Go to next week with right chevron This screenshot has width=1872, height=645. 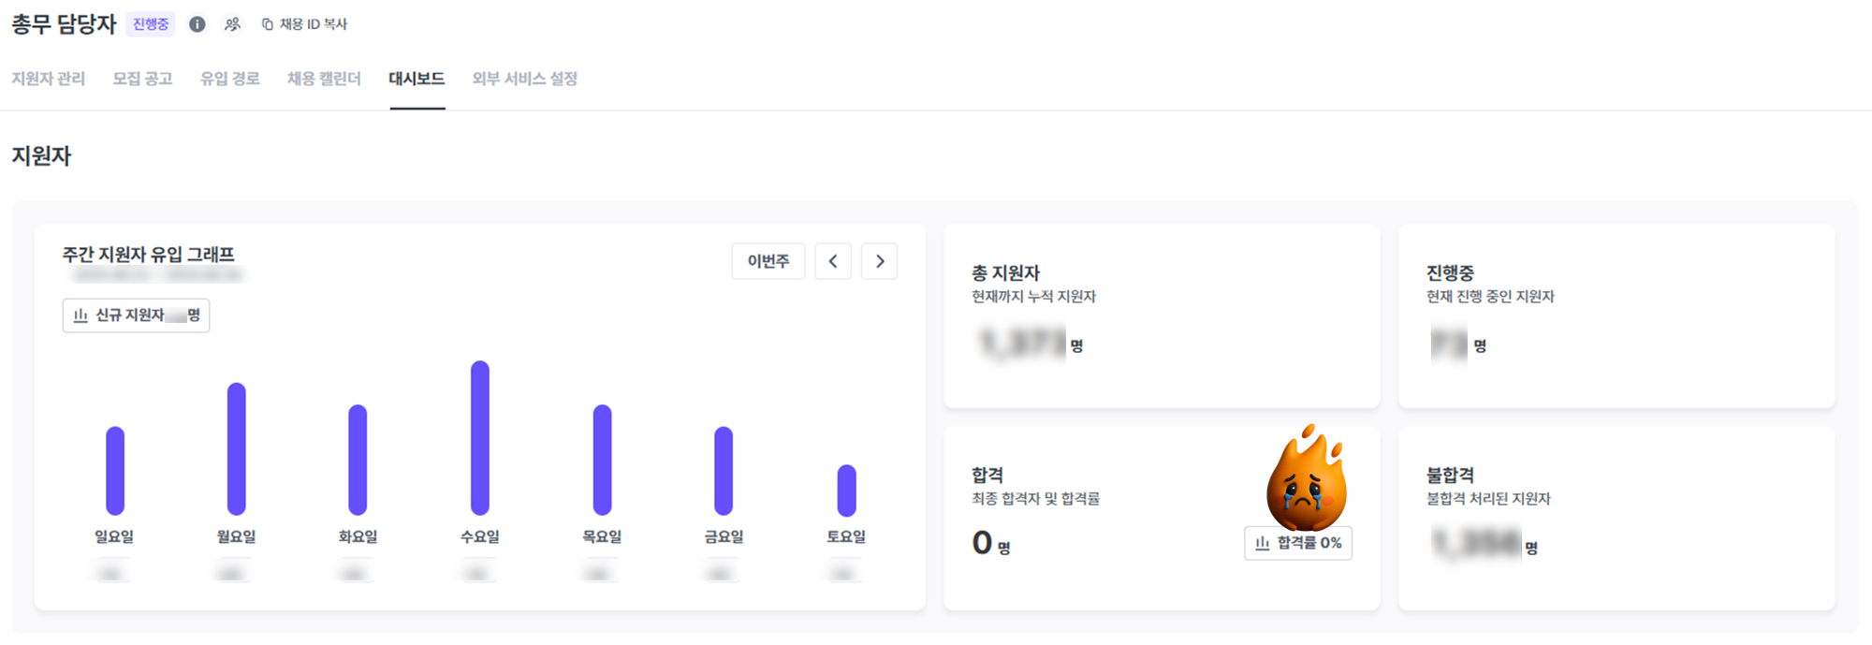coord(880,261)
